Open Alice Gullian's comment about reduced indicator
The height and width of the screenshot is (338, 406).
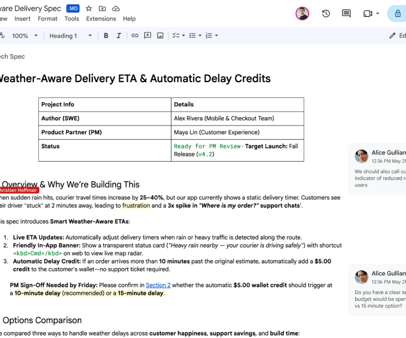click(x=377, y=169)
